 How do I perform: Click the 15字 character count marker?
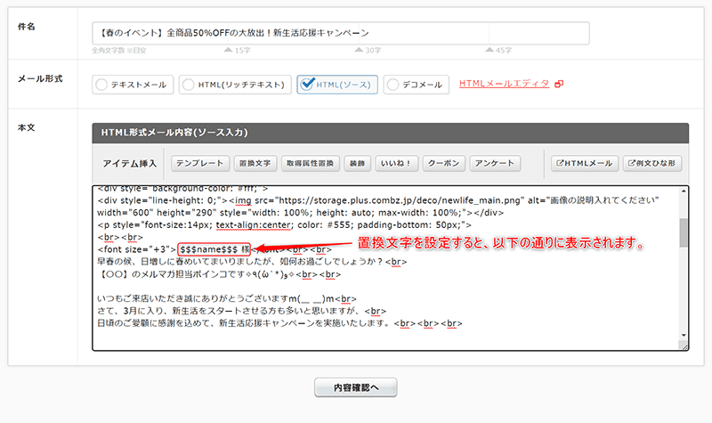(x=238, y=50)
